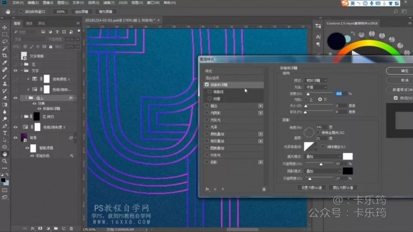
Task: Click plus button next to Stroke (描边)
Action: 261,106
